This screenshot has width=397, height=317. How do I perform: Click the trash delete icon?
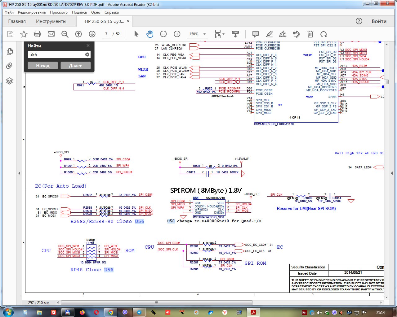310,34
